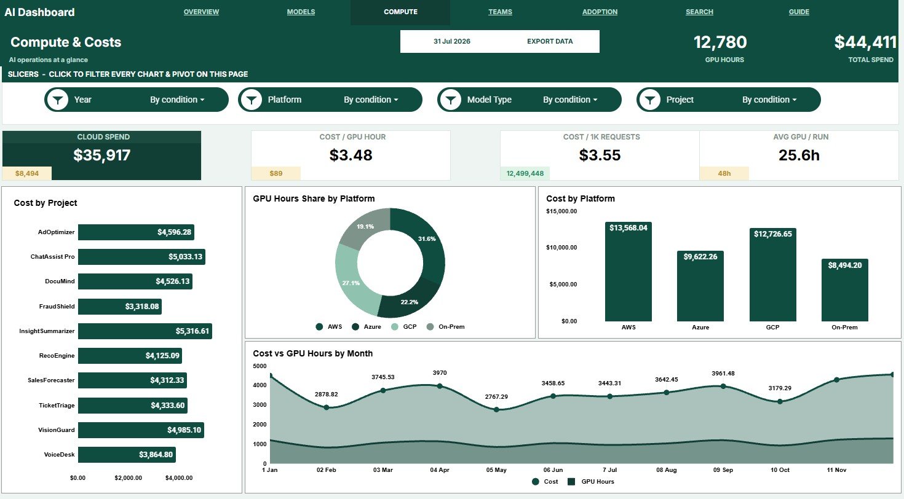This screenshot has width=904, height=499.
Task: Click the 48h badge under Avg GPU / Run
Action: (x=724, y=173)
